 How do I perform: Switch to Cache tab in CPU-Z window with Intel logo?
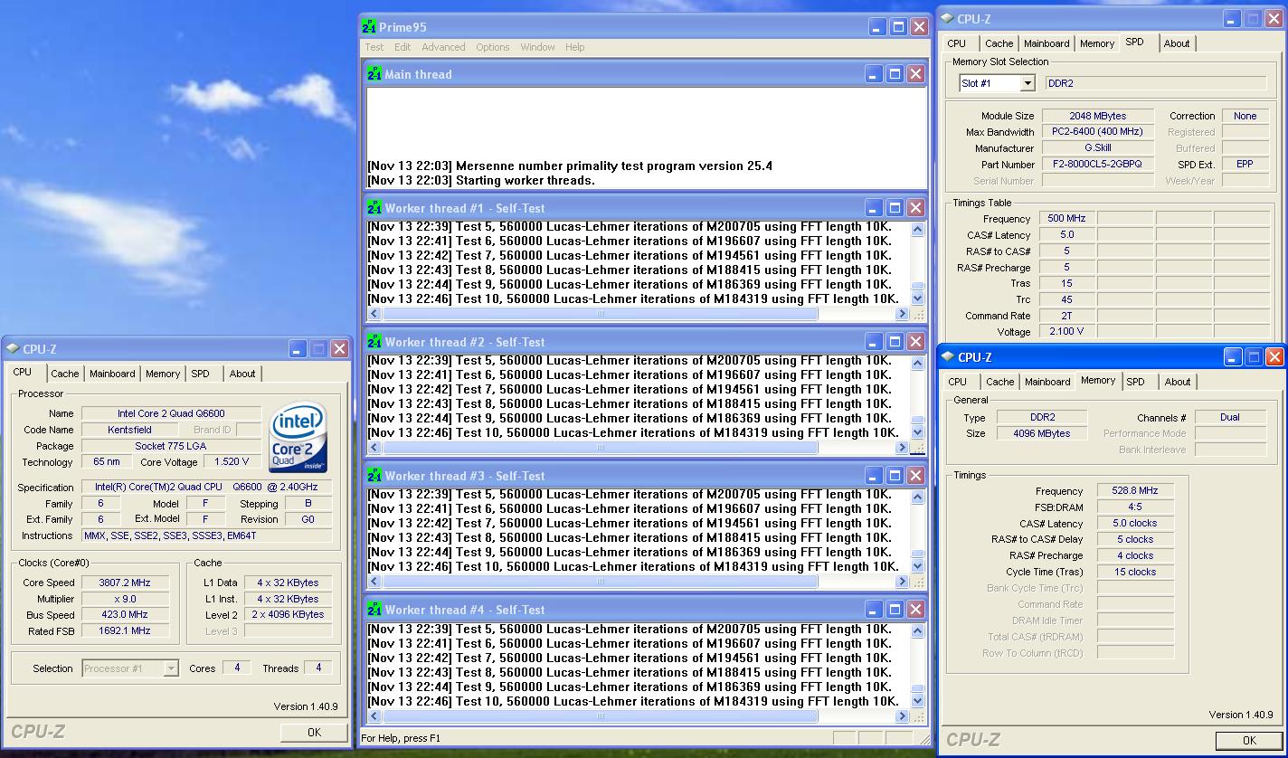tap(64, 374)
